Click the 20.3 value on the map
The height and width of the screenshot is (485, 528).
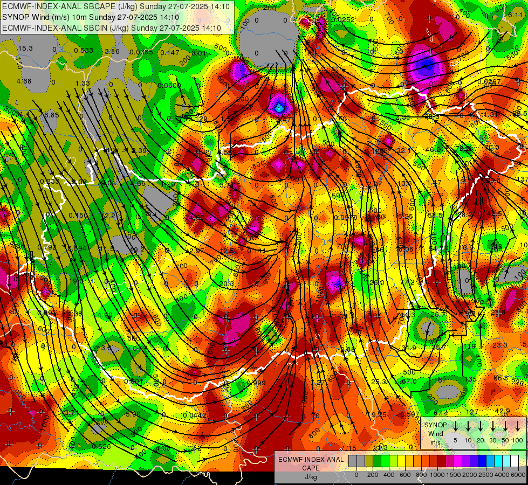[227, 284]
